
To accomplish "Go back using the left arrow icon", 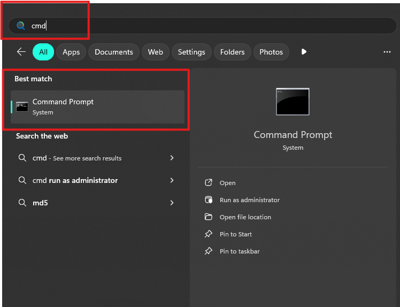I will tap(21, 52).
